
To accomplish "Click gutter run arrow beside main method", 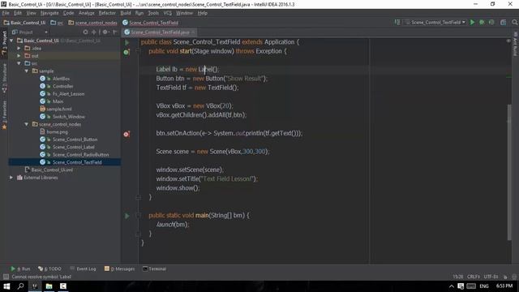I will [x=127, y=216].
